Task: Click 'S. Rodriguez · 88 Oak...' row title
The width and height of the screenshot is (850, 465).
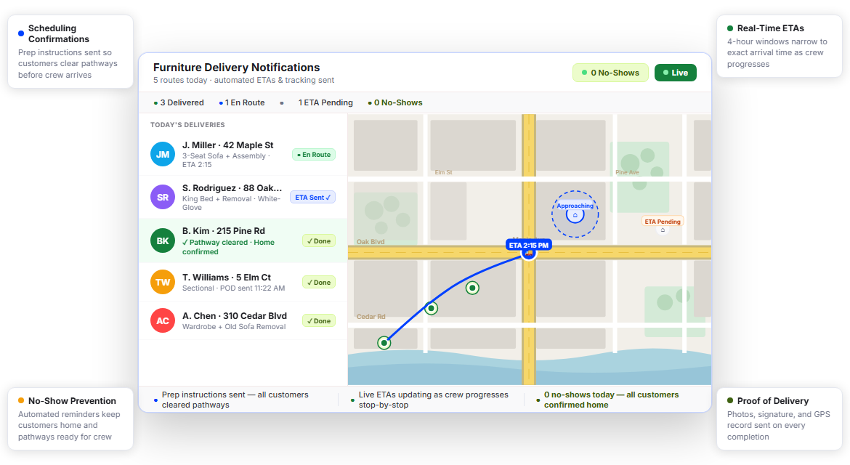Action: tap(232, 188)
